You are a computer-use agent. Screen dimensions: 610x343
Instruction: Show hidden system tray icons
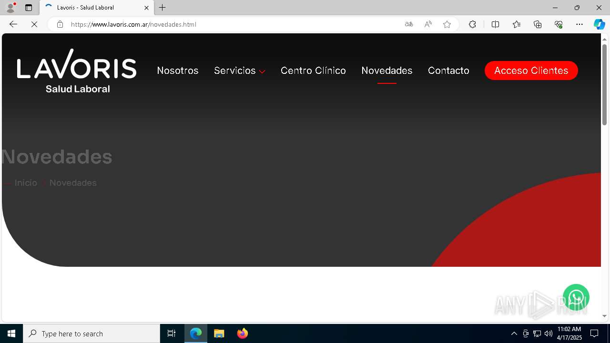pos(514,333)
